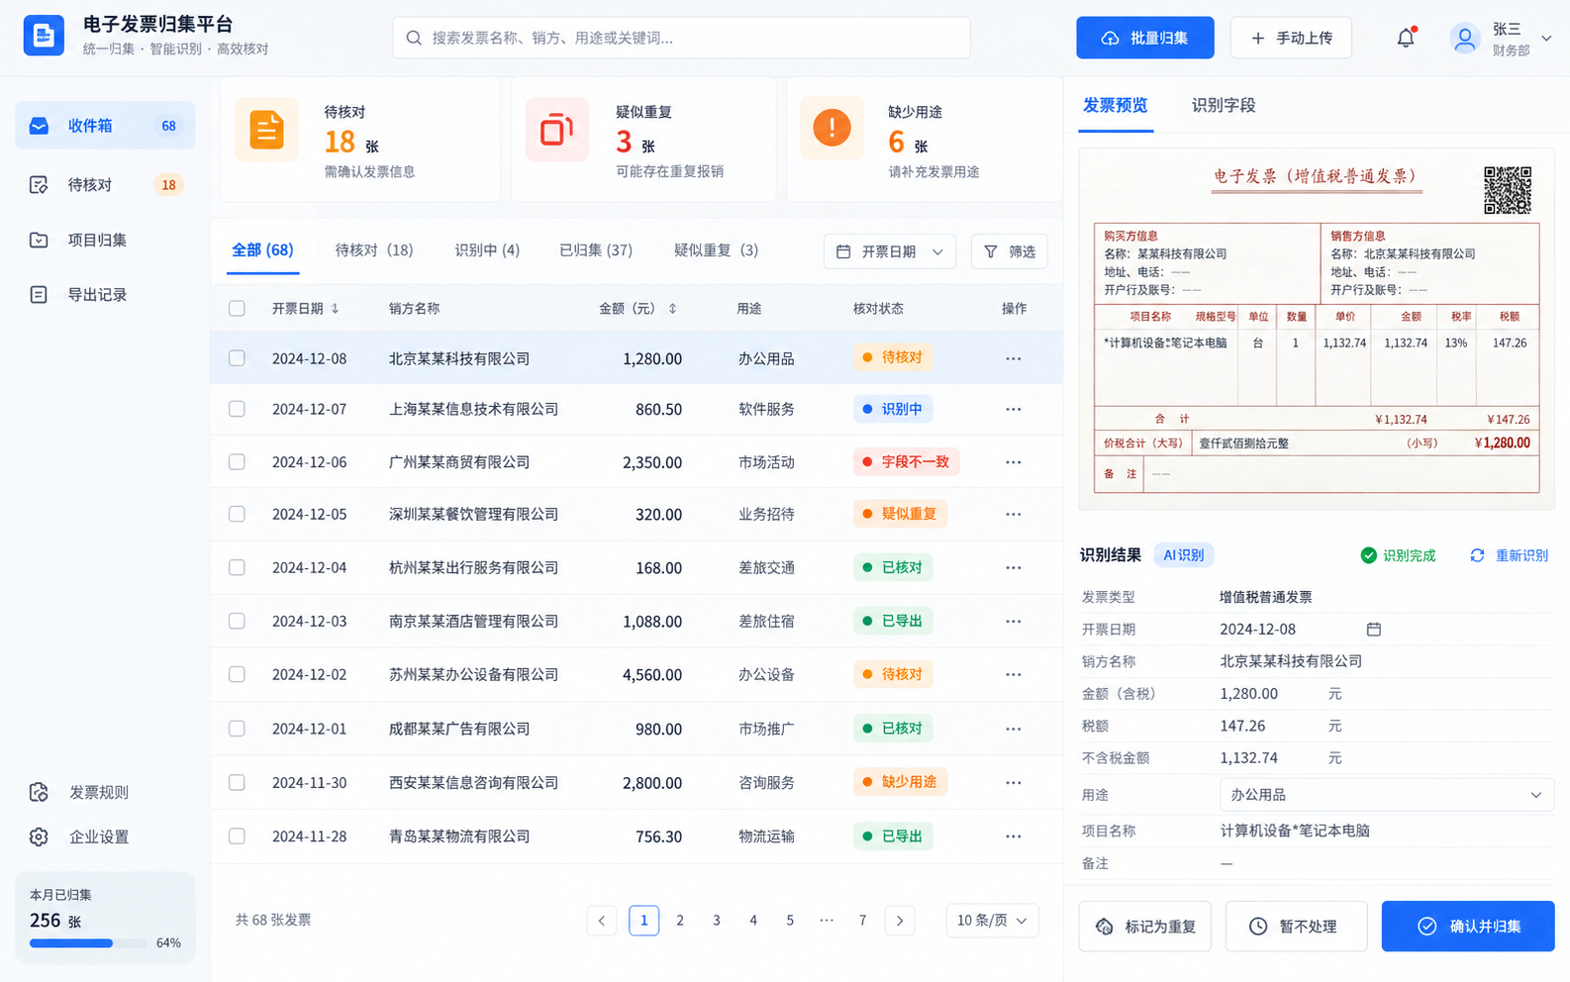Check the 杭州某某出行服务有限公司 row checkbox
1570x982 pixels.
(x=237, y=567)
